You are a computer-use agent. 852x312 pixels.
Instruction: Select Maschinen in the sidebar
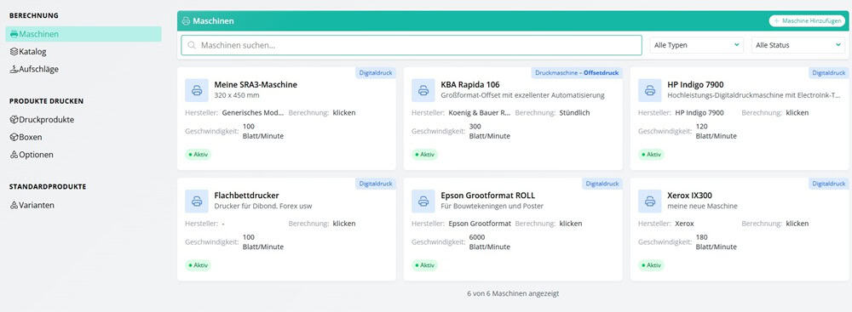[x=83, y=34]
